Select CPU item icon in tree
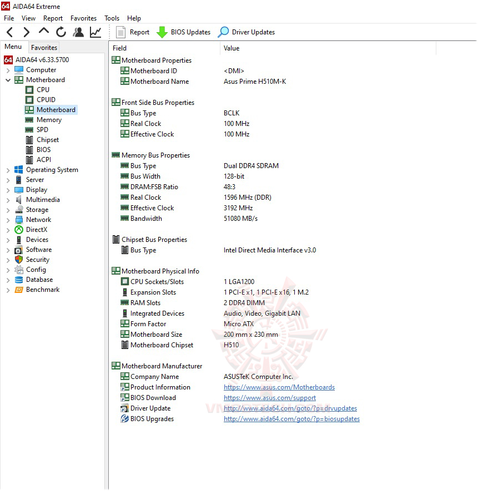Image resolution: width=478 pixels, height=491 pixels. [29, 90]
